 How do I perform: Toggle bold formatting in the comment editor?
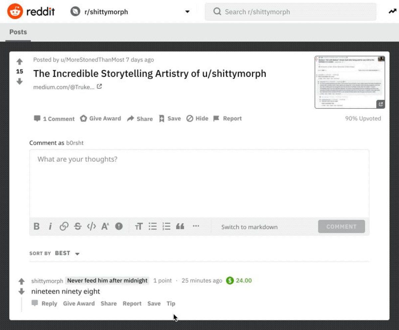[x=37, y=227]
